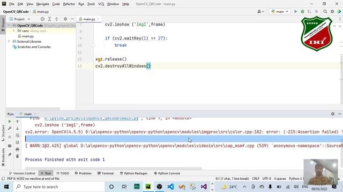Collapse the OpenCV_QRCode project root

(x=9, y=26)
